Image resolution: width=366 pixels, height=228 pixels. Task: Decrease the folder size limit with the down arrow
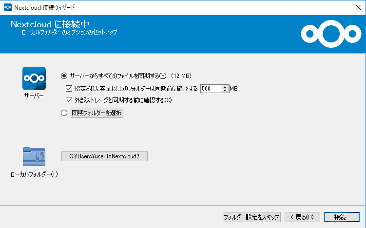tap(225, 91)
